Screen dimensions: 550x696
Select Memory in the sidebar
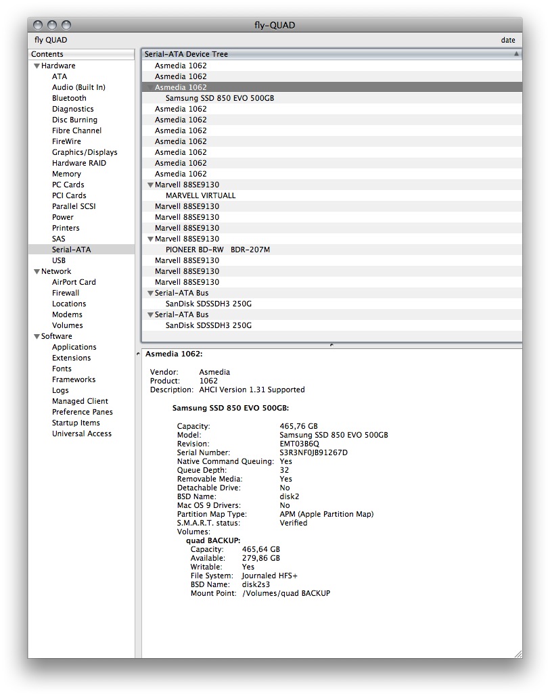pos(66,174)
